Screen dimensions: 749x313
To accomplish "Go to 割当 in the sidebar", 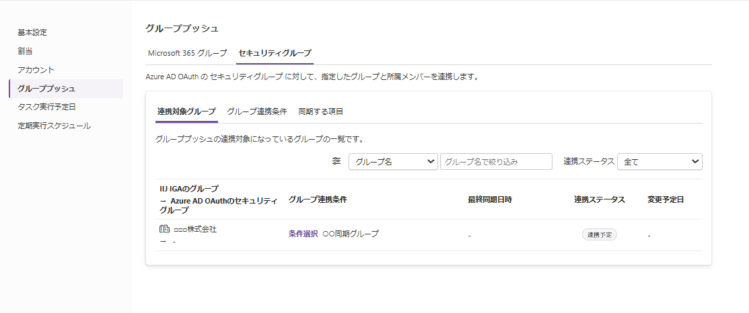I will (x=25, y=51).
